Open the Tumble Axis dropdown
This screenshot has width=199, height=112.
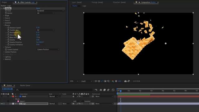[x=45, y=30]
